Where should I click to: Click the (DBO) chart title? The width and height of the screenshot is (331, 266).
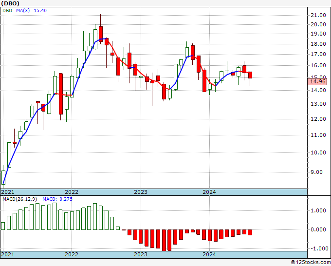pos(10,3)
